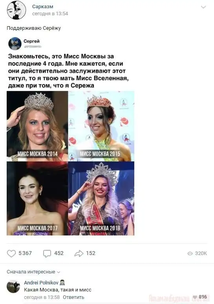Expand post options chevron at top right
Viewport: 214px width, 304px height.
[203, 7]
